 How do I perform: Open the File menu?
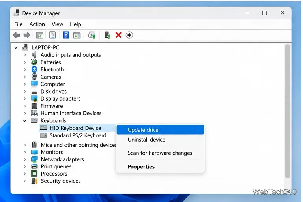(x=19, y=24)
